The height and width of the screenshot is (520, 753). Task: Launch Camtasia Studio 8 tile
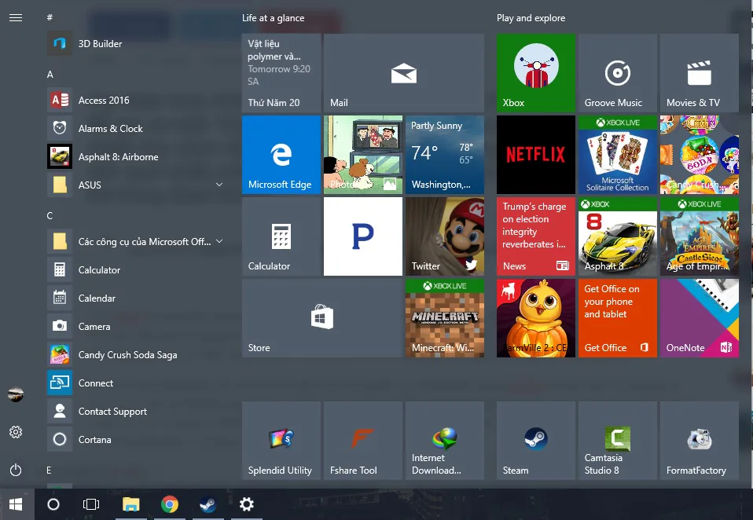pos(618,441)
